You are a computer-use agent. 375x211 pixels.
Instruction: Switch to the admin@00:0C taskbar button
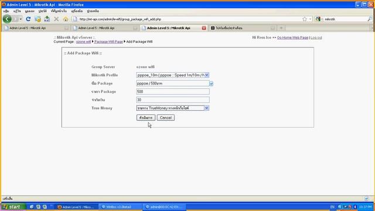click(x=164, y=207)
